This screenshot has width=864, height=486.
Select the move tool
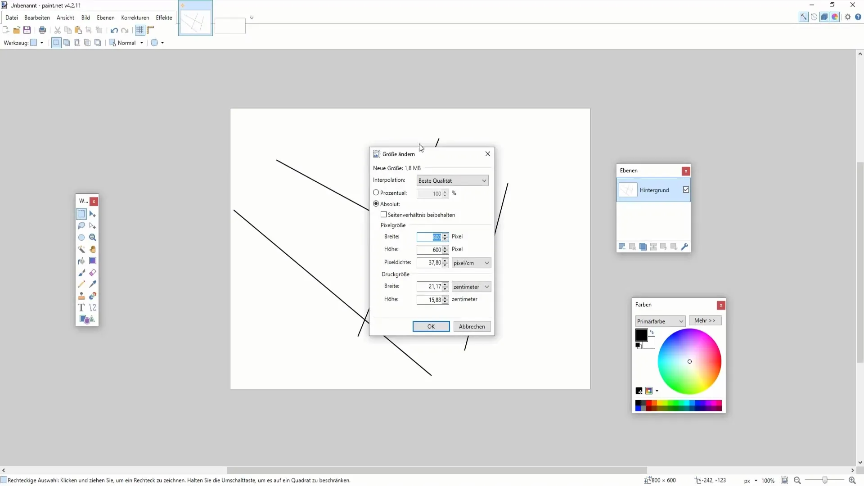[93, 214]
